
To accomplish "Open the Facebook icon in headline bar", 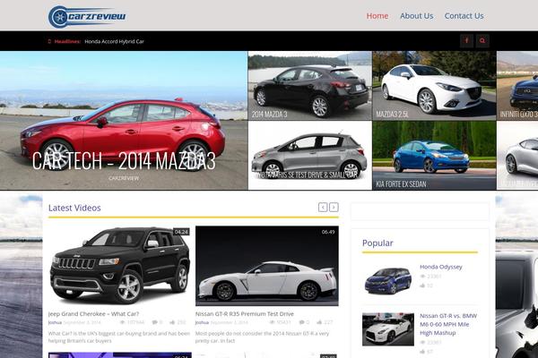I will pyautogui.click(x=466, y=41).
